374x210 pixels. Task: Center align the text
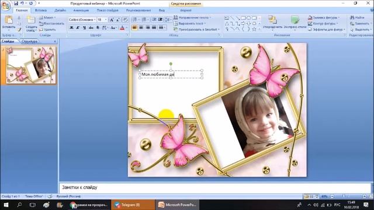141,27
